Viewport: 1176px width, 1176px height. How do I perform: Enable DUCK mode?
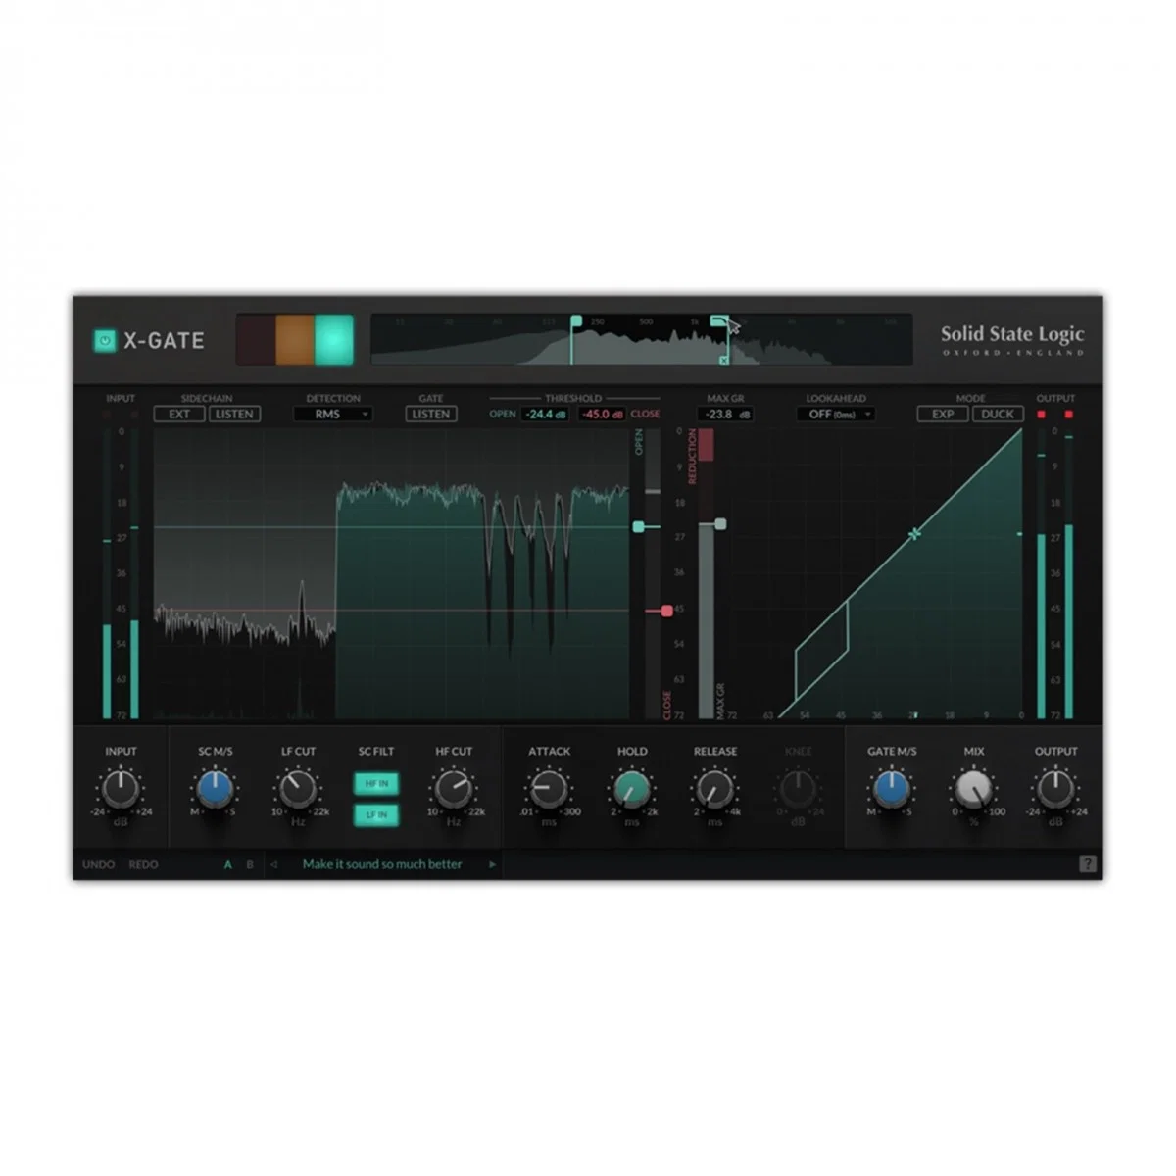click(998, 414)
